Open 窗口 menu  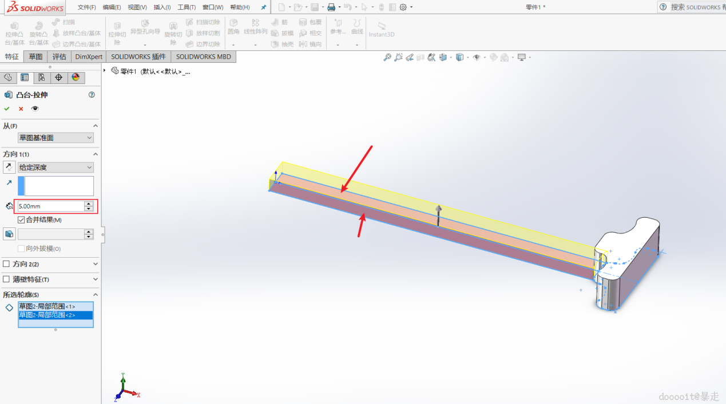213,7
